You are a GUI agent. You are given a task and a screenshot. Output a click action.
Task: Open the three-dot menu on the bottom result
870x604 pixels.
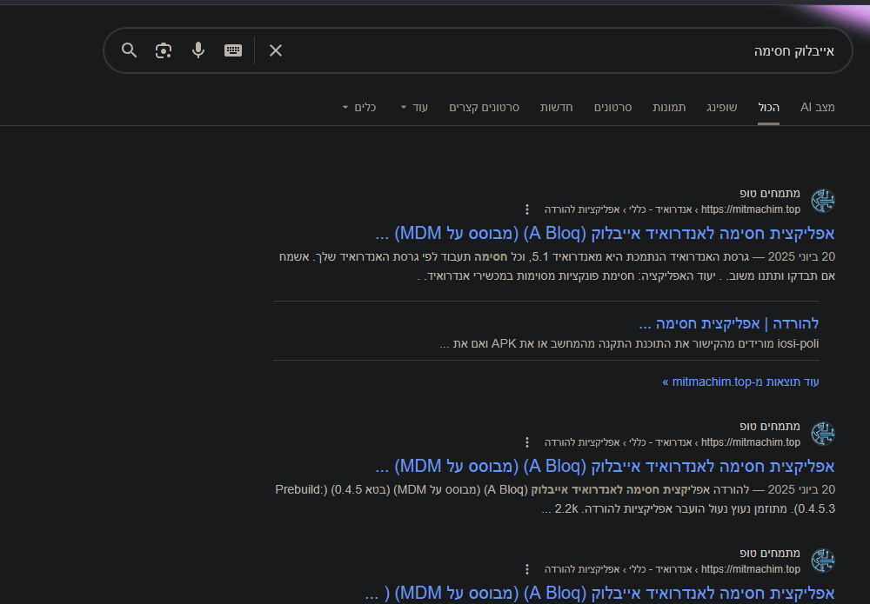[527, 568]
